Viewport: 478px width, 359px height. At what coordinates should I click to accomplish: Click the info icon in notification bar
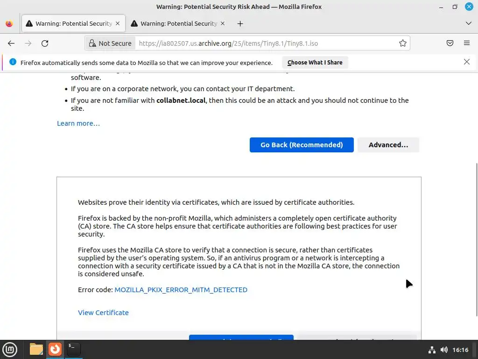pos(13,62)
